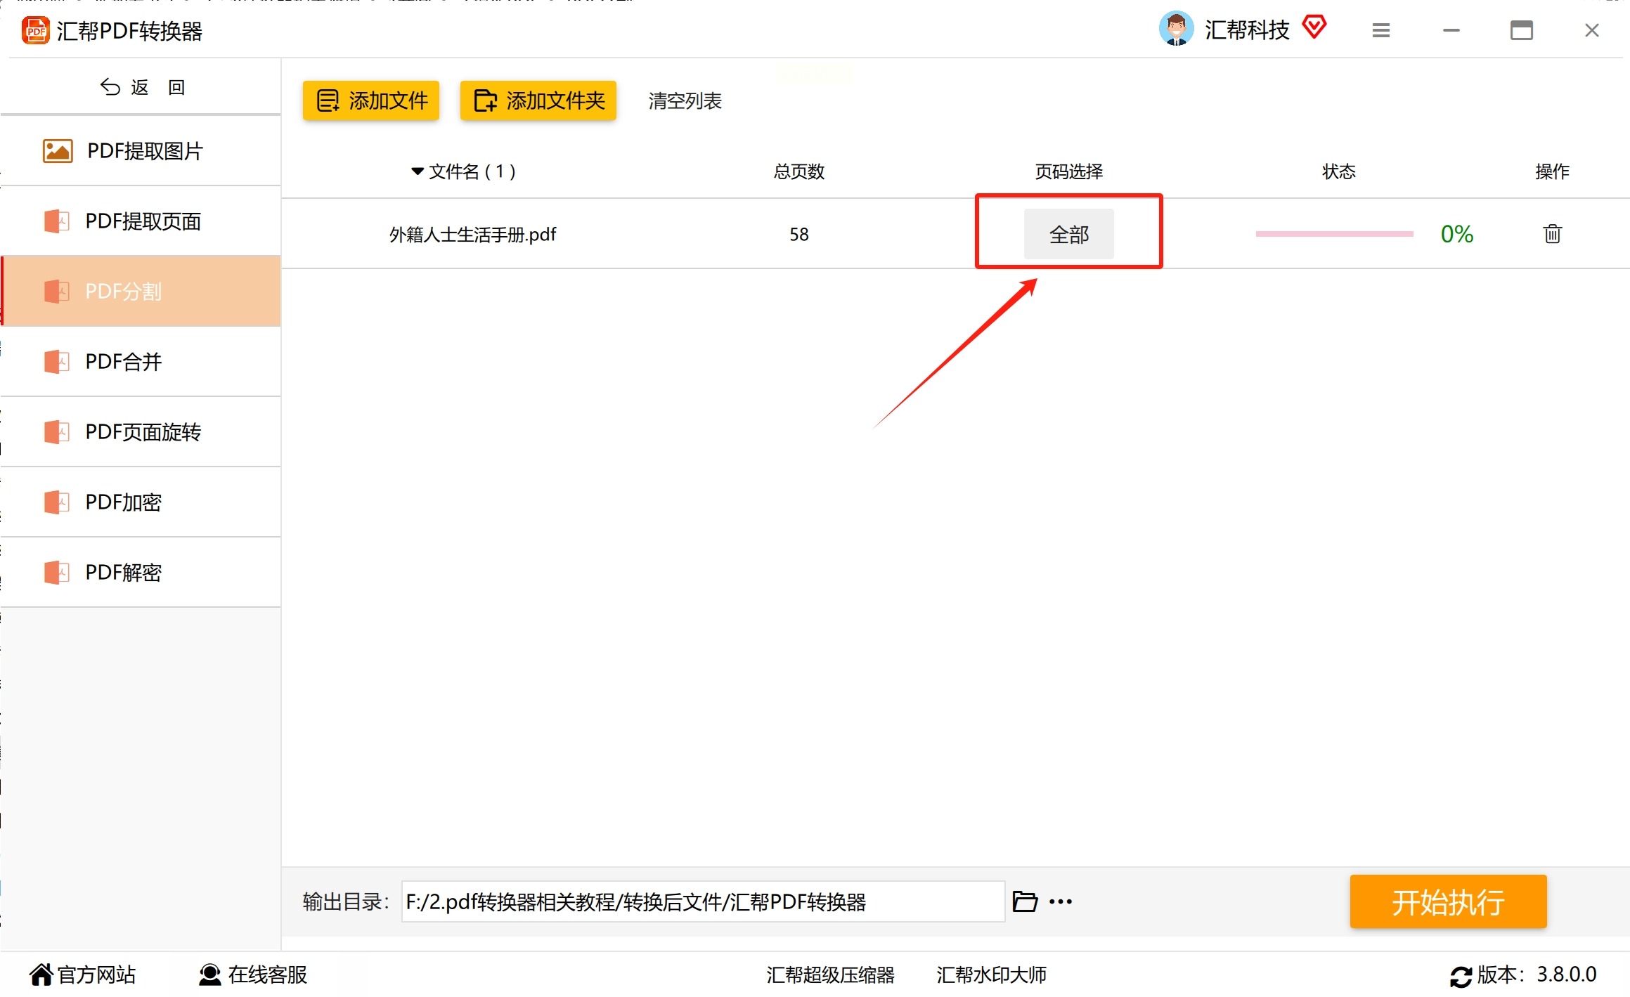Click 清空列表 to clear list
Viewport: 1630px width, 997px height.
tap(685, 100)
